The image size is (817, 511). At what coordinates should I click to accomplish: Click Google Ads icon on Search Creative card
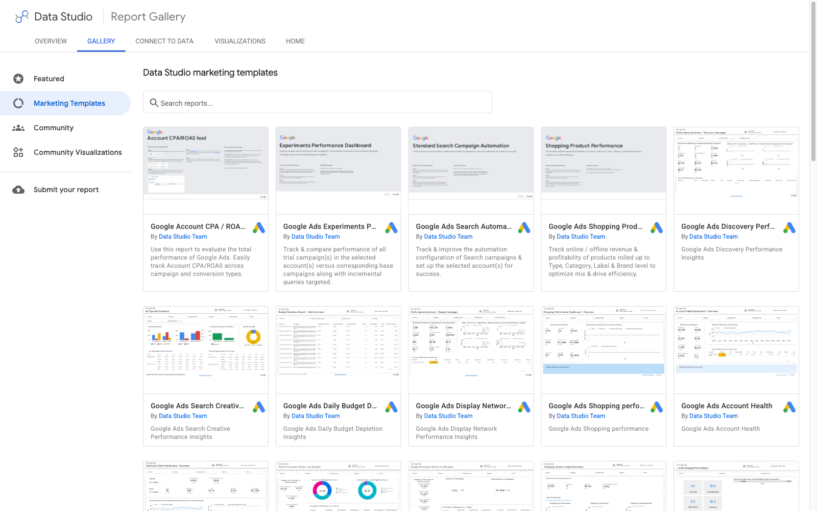point(259,407)
